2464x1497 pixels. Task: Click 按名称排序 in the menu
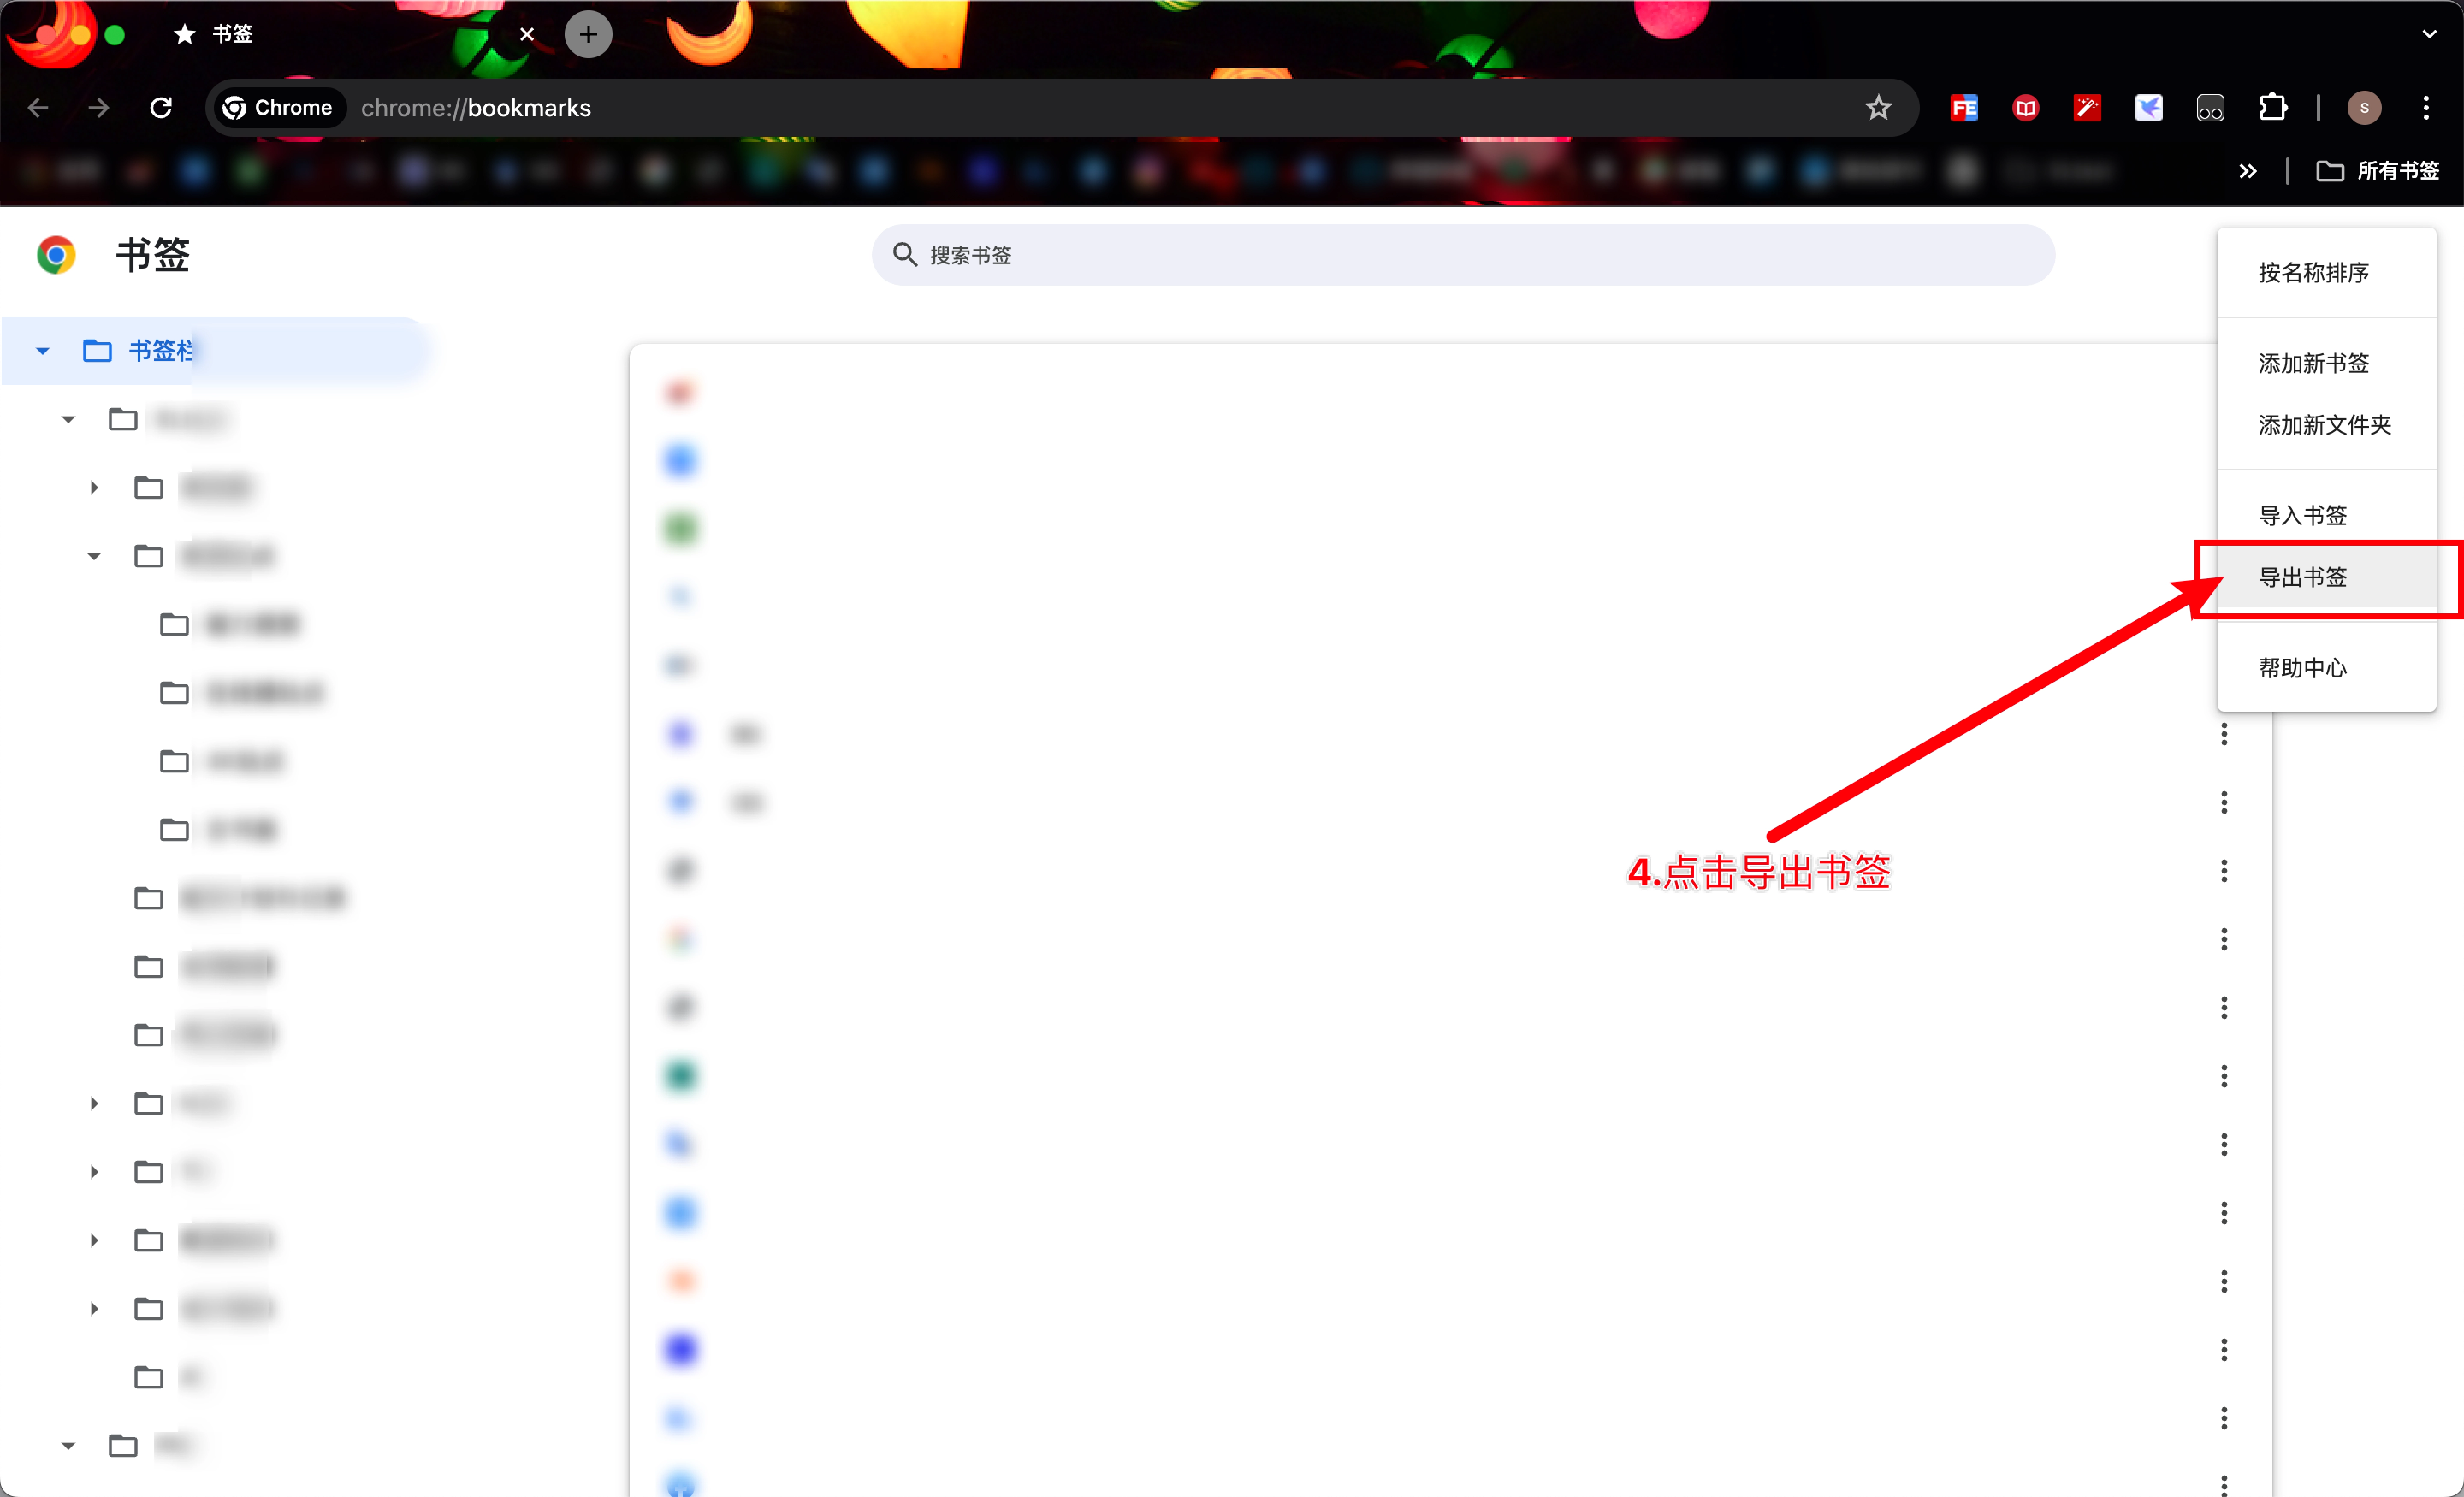(x=2313, y=273)
